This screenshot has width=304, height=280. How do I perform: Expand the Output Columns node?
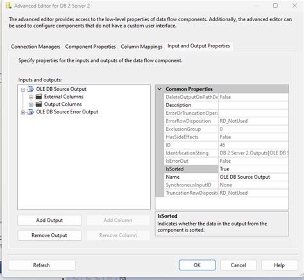coord(31,104)
